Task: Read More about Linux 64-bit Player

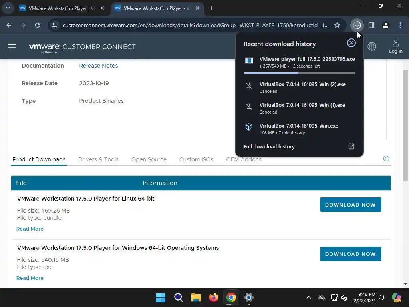Action: click(x=30, y=229)
